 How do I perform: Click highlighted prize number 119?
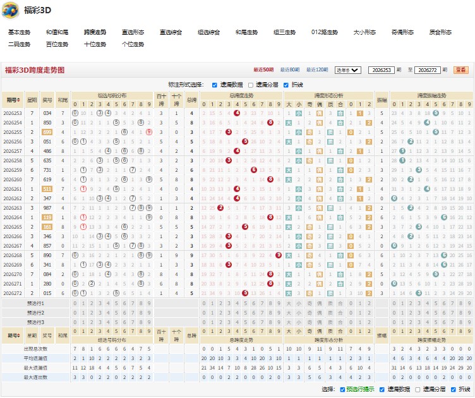coord(47,217)
